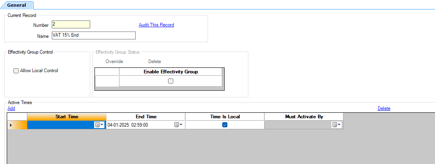Click into the Number field
Viewport: 435px width, 164px height.
click(71, 24)
